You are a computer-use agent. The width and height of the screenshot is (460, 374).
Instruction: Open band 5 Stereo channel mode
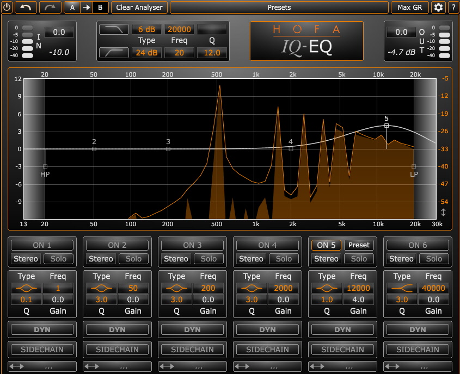coord(326,259)
